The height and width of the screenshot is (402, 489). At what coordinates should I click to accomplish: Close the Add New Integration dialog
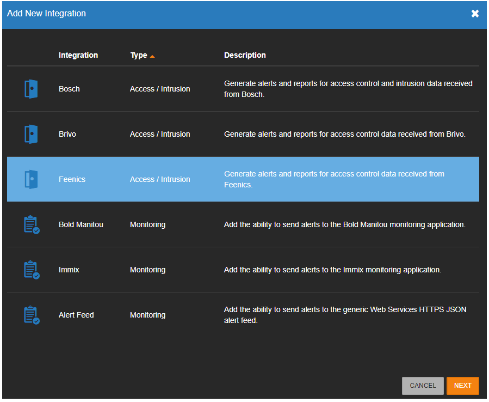pyautogui.click(x=475, y=14)
